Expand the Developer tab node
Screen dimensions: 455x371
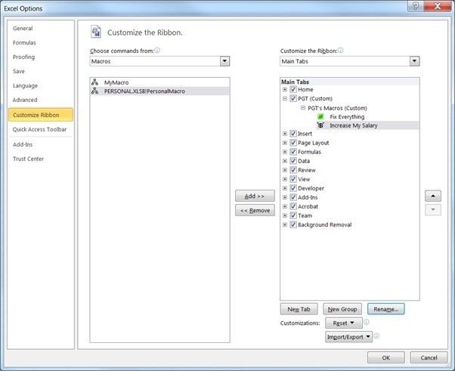285,188
